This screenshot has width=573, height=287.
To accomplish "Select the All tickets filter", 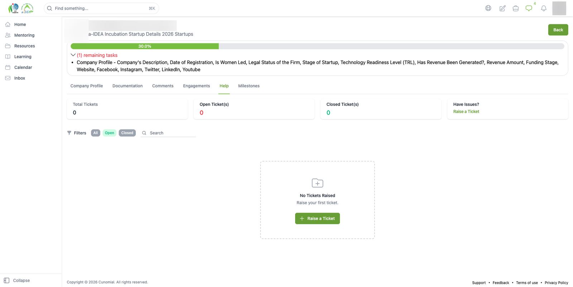I will point(96,133).
